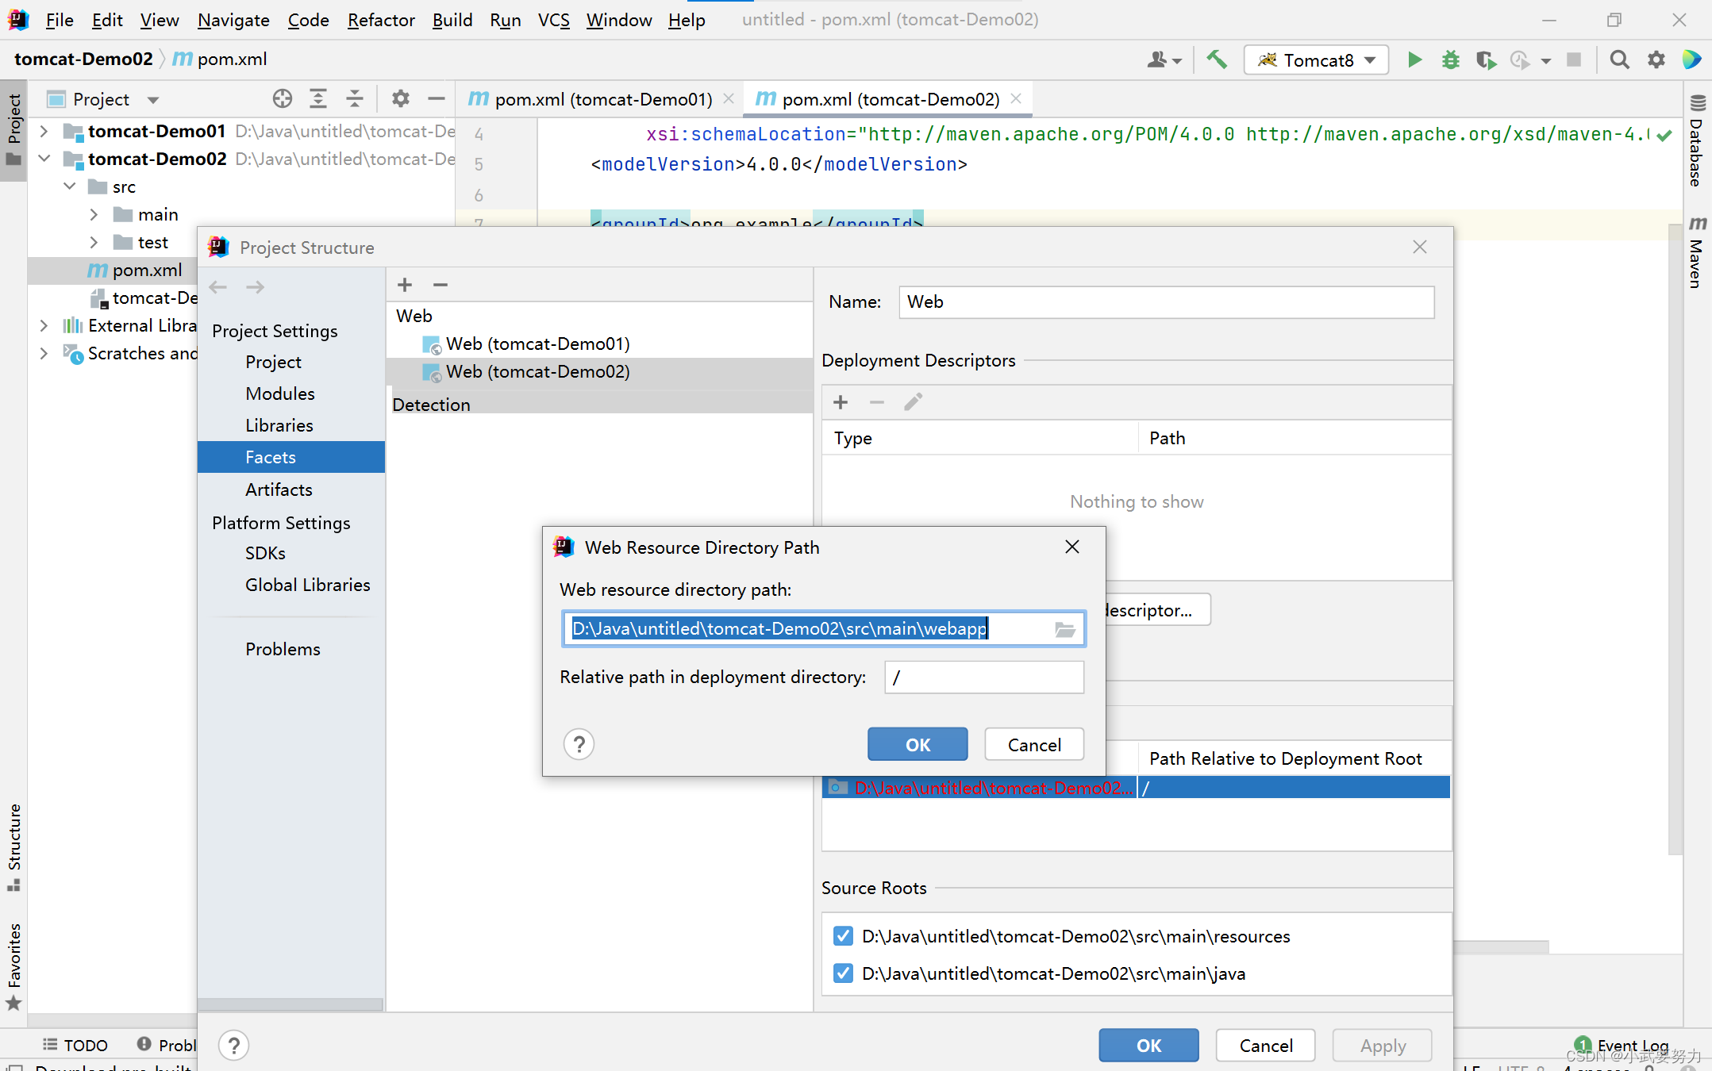Viewport: 1712px width, 1071px height.
Task: Open the Refactor menu
Action: click(x=380, y=20)
